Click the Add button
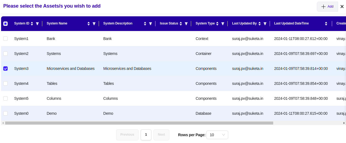346x143 pixels. coord(327,7)
